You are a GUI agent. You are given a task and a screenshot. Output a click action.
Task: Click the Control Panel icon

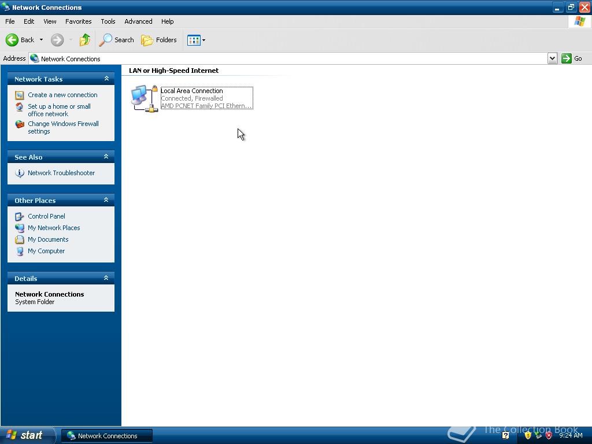pyautogui.click(x=20, y=216)
